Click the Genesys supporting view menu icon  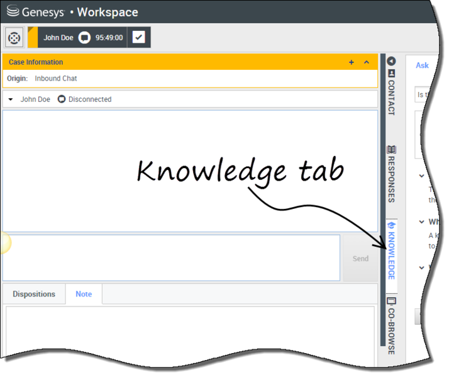[x=14, y=38]
